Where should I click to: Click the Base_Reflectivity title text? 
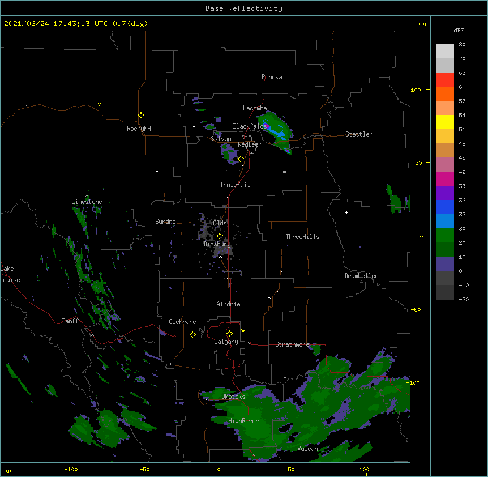coord(244,8)
